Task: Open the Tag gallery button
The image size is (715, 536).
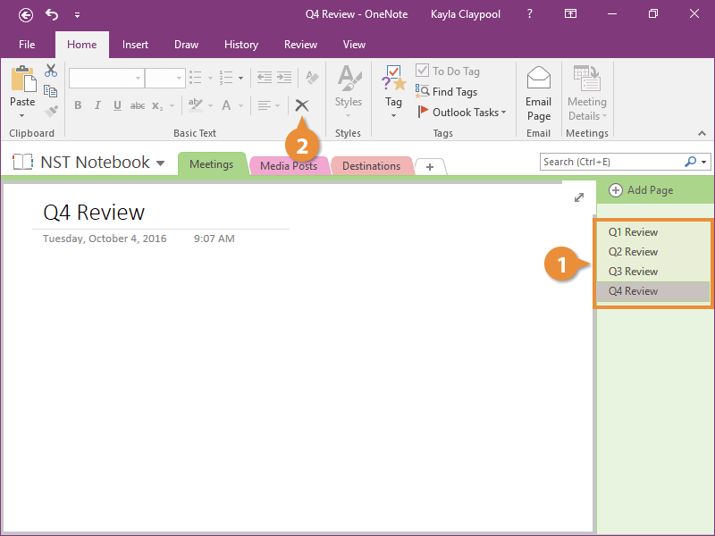Action: click(x=393, y=91)
